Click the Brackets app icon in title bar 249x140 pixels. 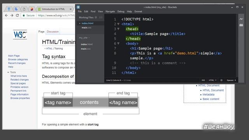coord(78,7)
